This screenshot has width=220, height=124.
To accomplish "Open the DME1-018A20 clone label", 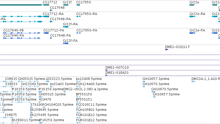I will [x=117, y=73].
